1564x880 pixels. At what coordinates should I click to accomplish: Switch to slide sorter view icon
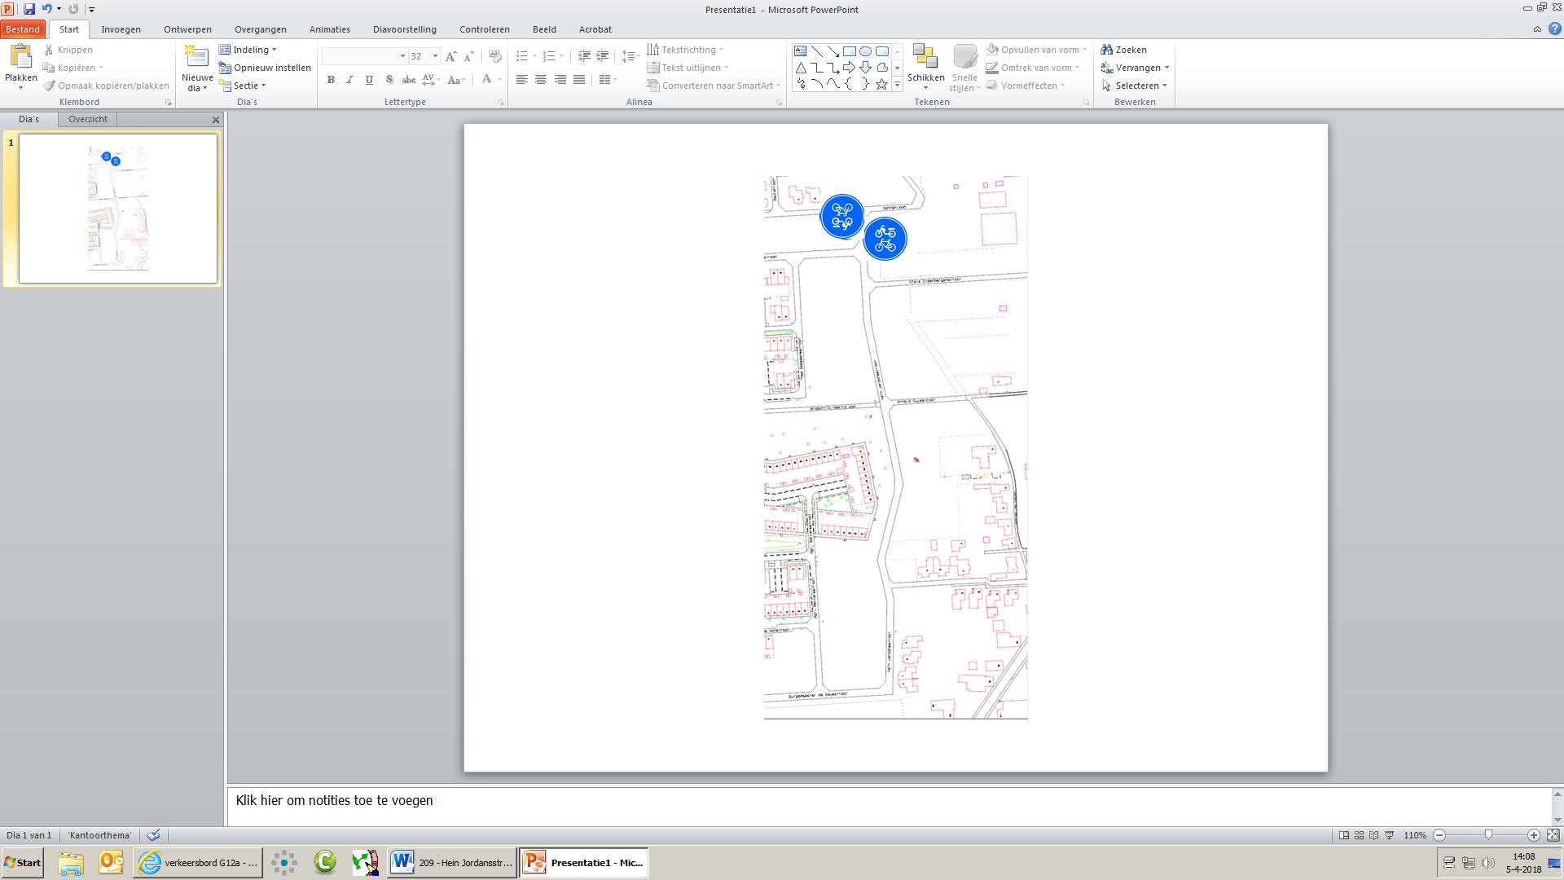(x=1359, y=835)
